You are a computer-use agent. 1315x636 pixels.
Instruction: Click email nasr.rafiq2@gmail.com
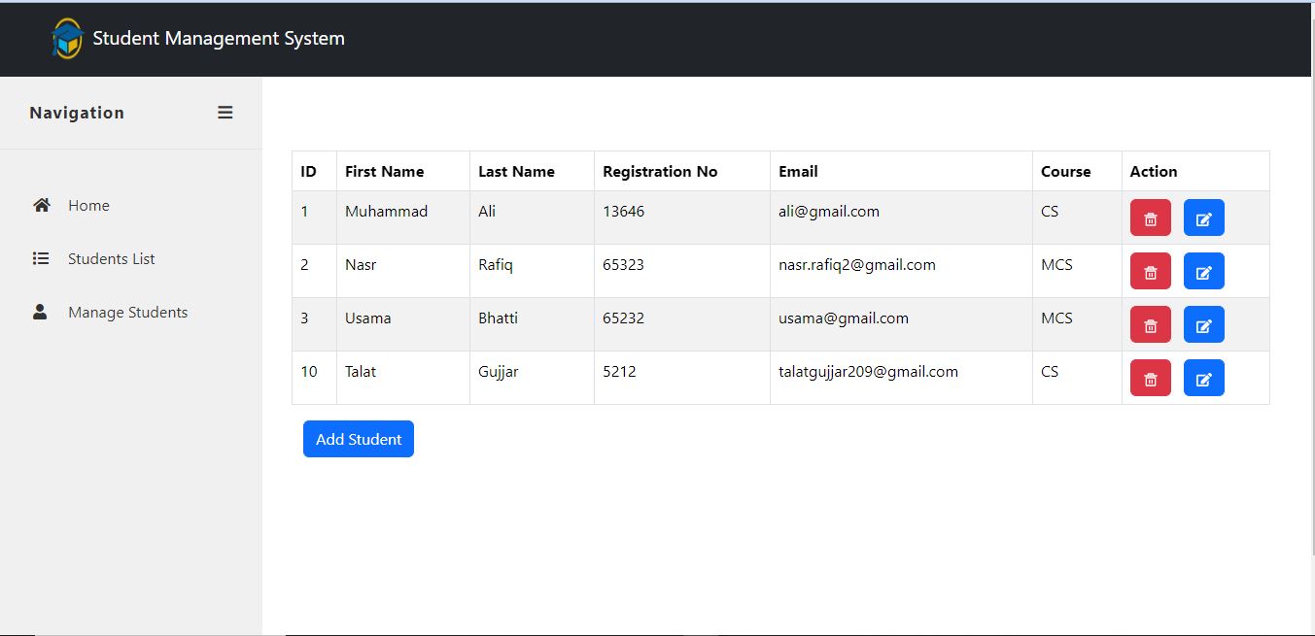tap(857, 264)
